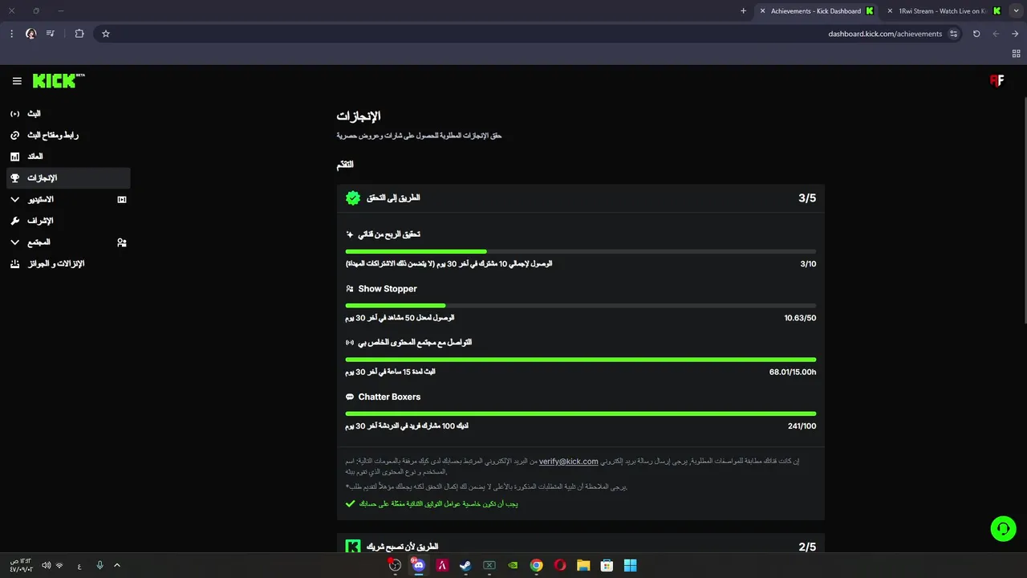Click the browser profile avatar
Viewport: 1027px width, 578px height.
[x=30, y=34]
